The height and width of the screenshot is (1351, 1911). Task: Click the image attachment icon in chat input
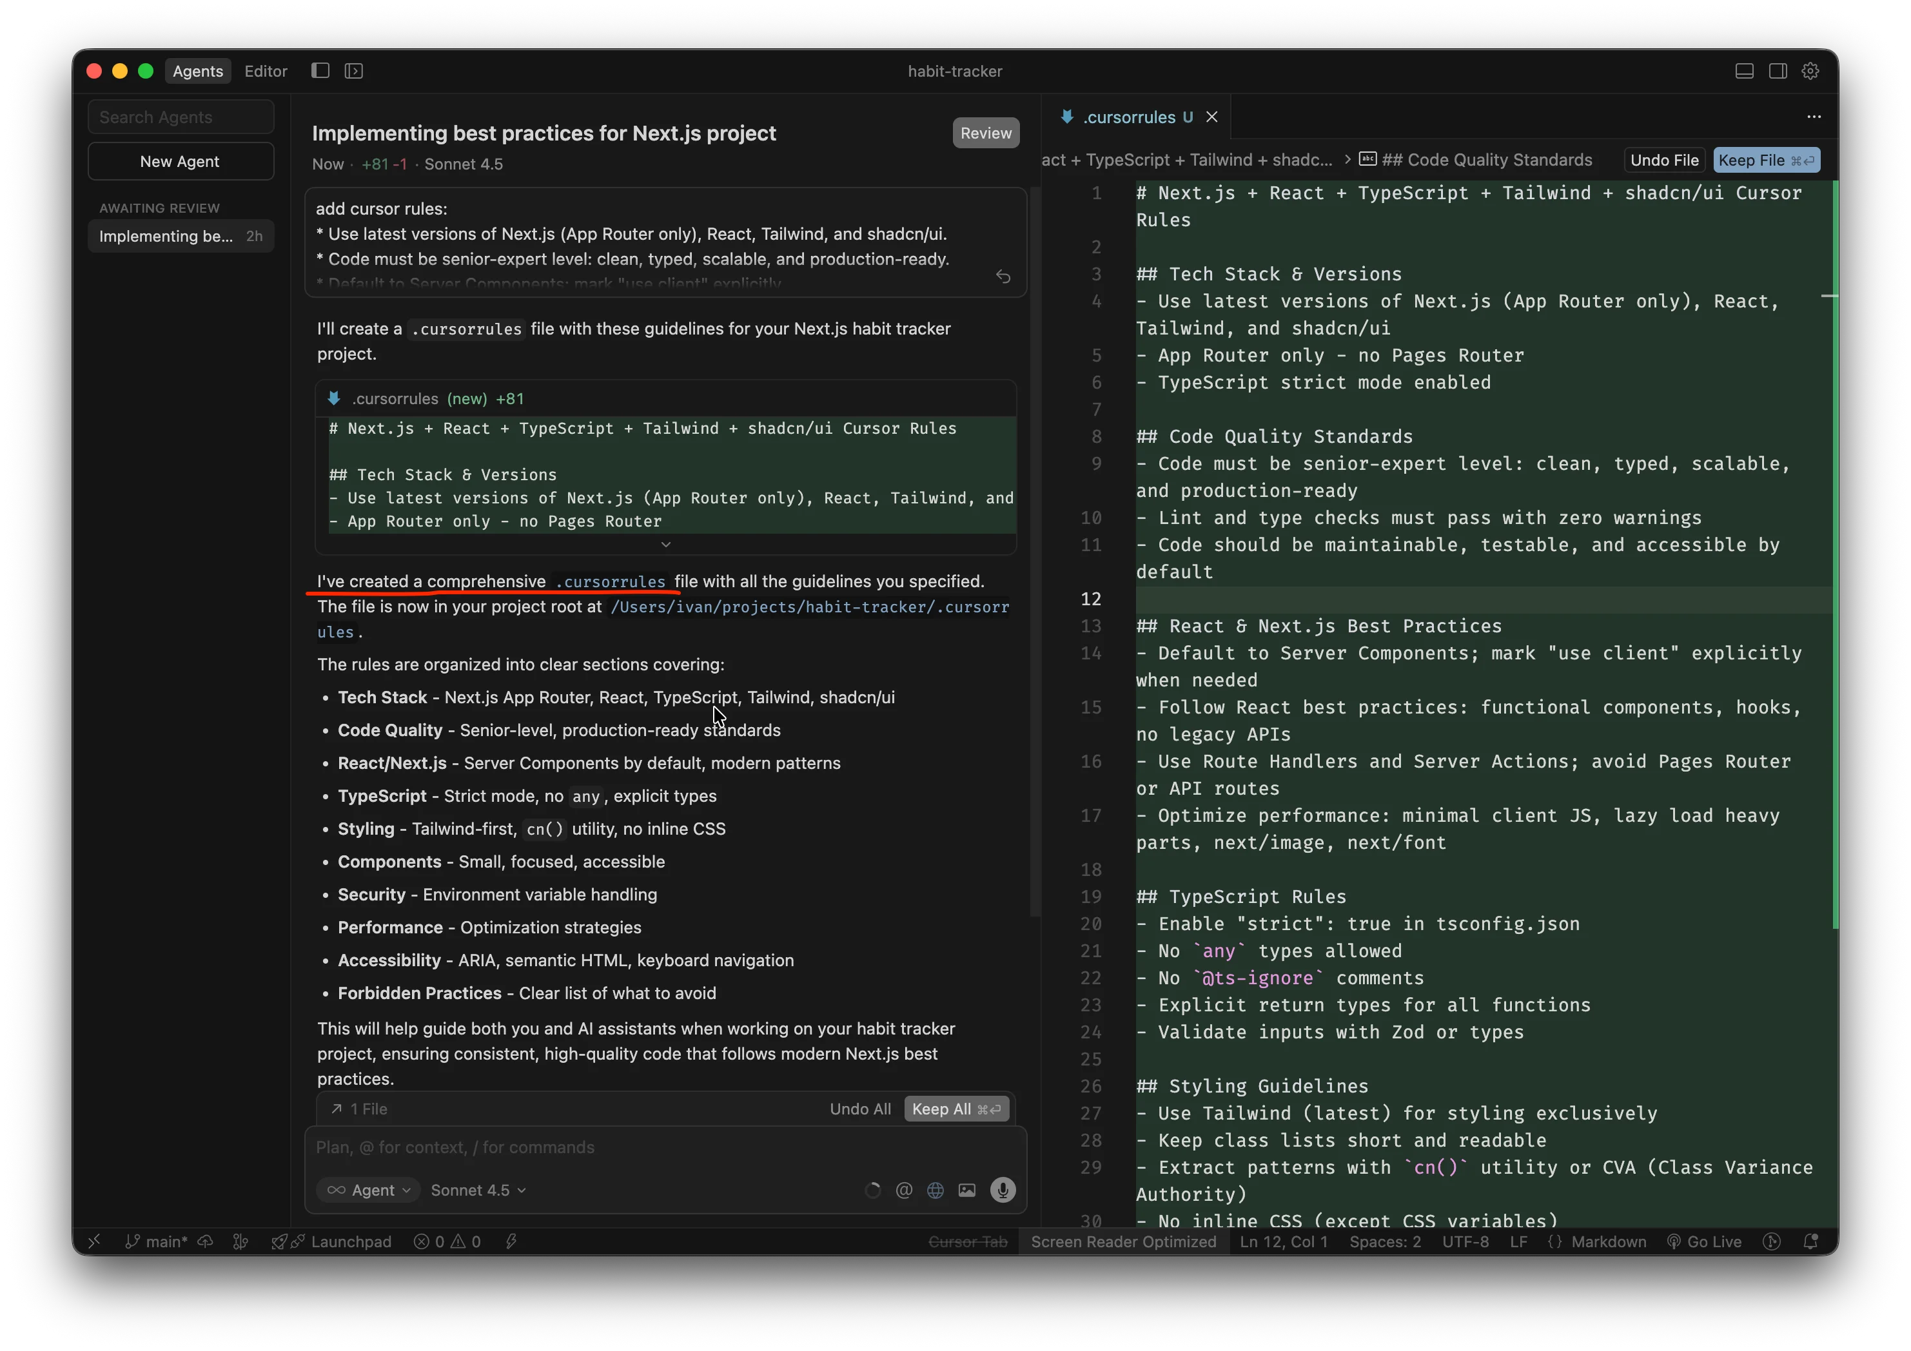(966, 1191)
